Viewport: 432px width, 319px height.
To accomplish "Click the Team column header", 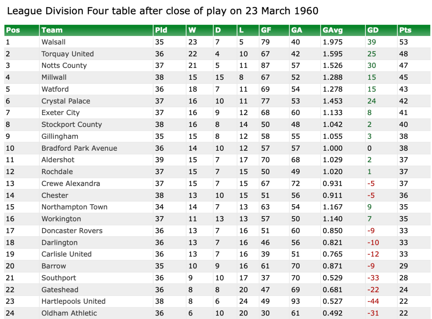I will tap(52, 30).
